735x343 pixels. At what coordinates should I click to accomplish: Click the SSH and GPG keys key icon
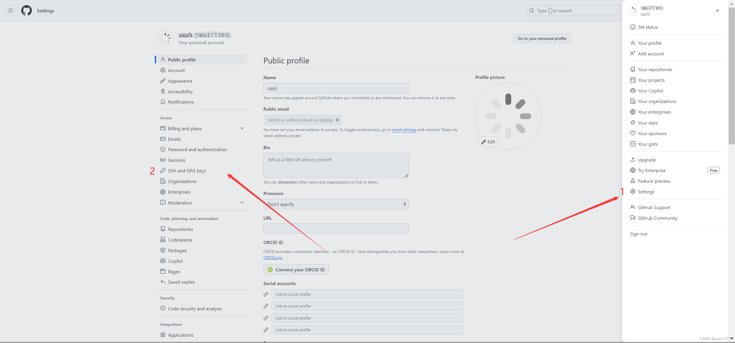(163, 171)
